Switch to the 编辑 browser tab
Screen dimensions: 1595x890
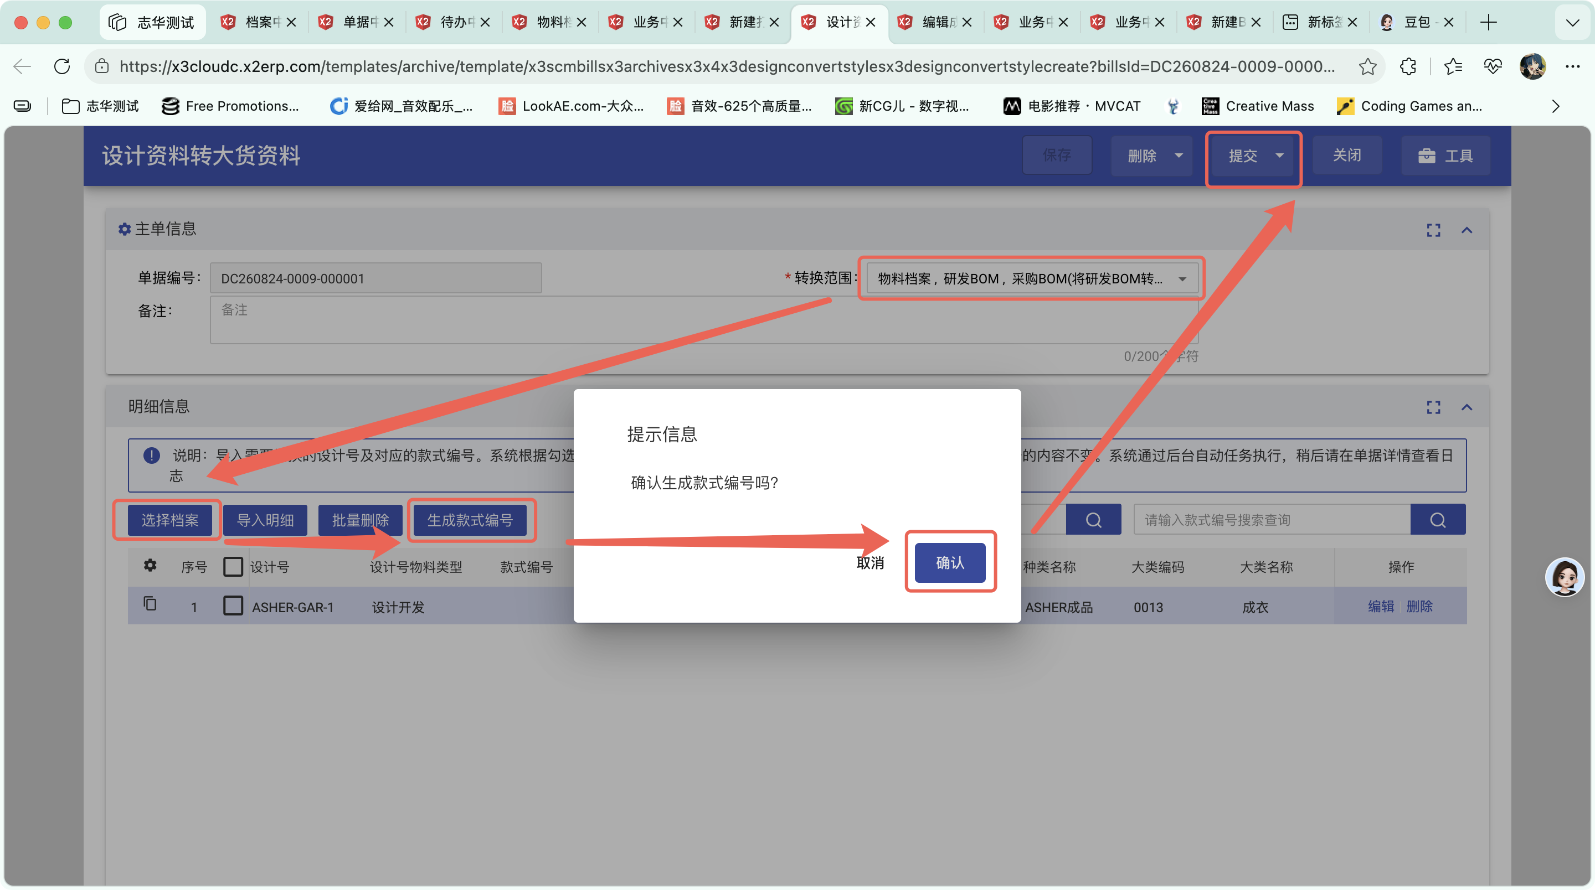point(935,22)
